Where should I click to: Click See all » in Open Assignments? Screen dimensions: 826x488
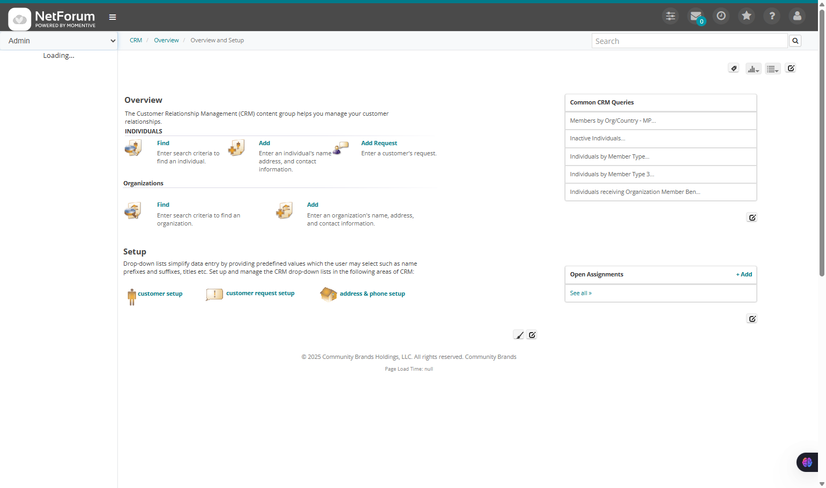(x=581, y=293)
